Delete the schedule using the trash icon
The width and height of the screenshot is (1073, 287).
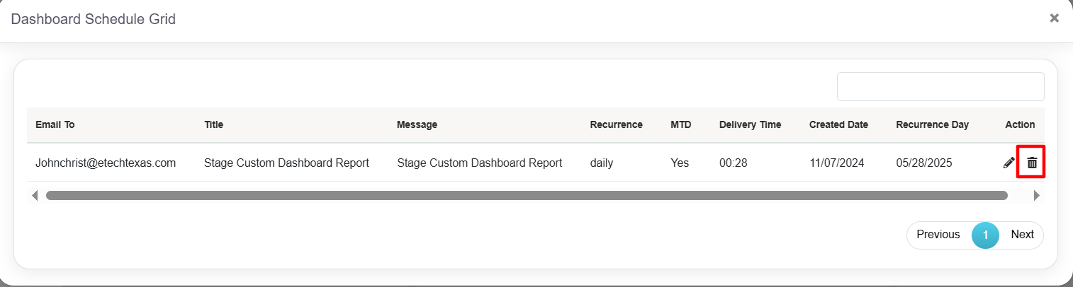[x=1032, y=163]
